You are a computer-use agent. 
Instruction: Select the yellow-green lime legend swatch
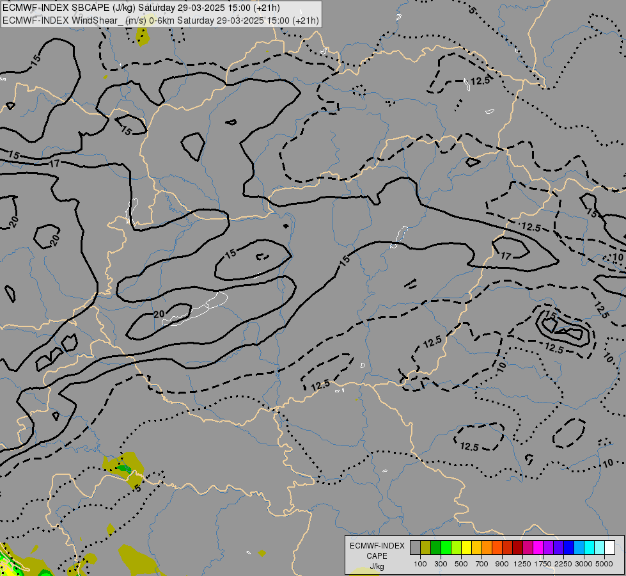[x=457, y=548]
